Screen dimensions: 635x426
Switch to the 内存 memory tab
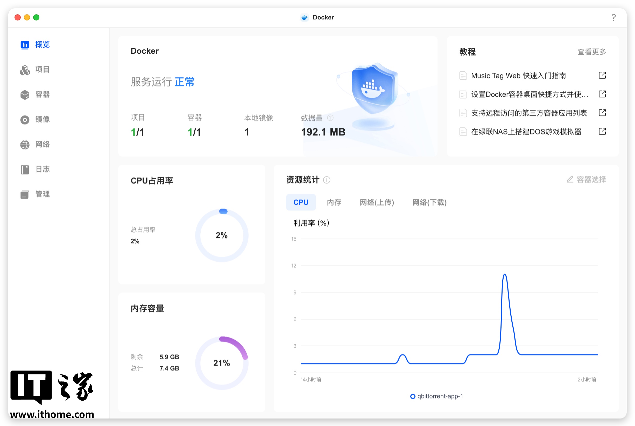(334, 202)
